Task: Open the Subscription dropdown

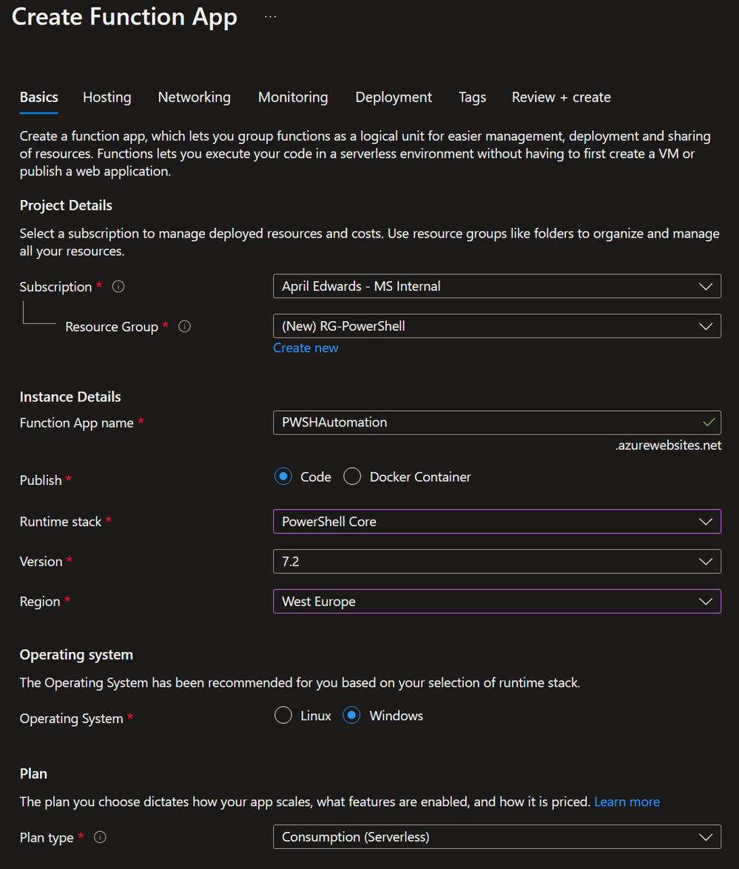Action: point(497,286)
